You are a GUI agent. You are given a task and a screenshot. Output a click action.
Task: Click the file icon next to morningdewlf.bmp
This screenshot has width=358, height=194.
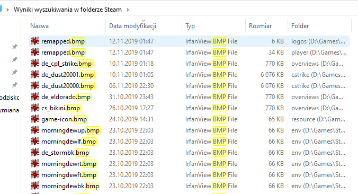[x=35, y=142]
